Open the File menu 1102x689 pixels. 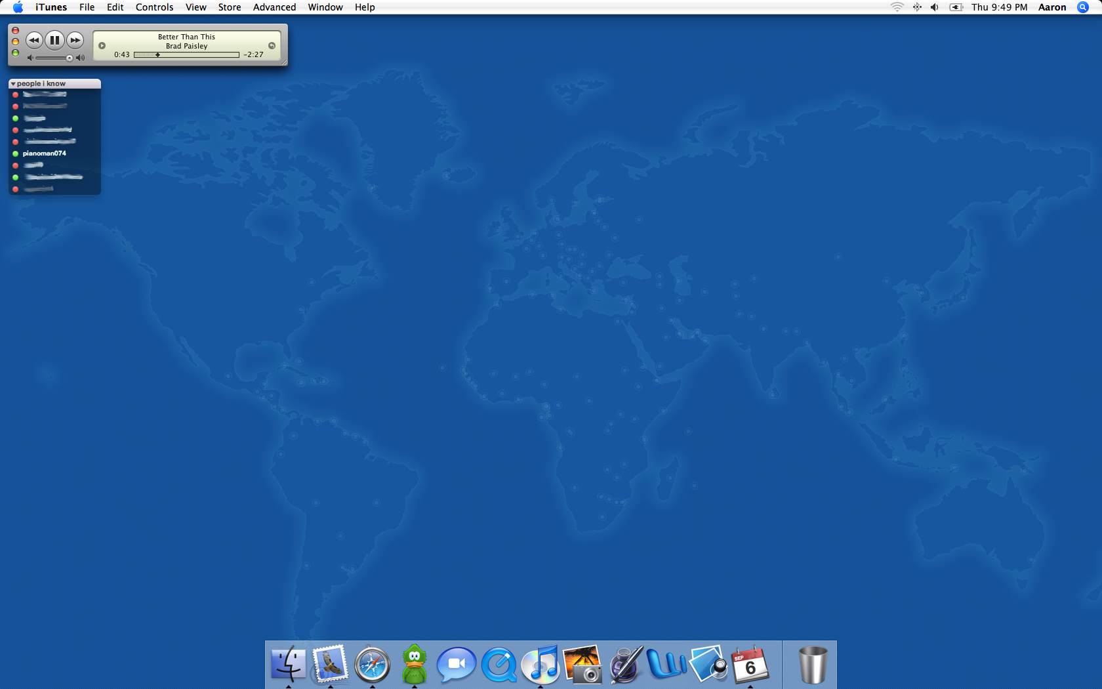87,7
